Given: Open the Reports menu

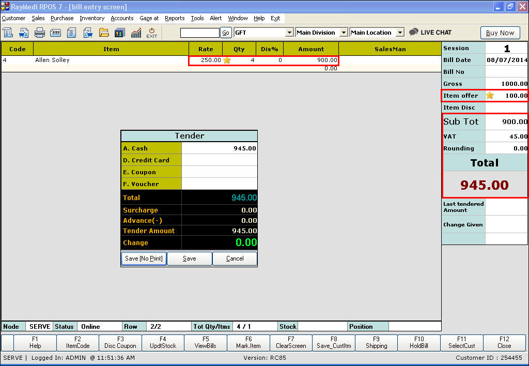Looking at the screenshot, I should point(175,18).
